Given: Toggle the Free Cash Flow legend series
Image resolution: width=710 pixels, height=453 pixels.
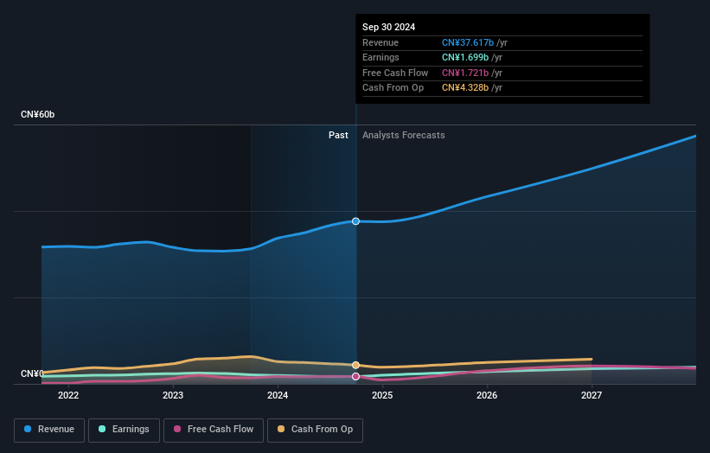Looking at the screenshot, I should [214, 430].
